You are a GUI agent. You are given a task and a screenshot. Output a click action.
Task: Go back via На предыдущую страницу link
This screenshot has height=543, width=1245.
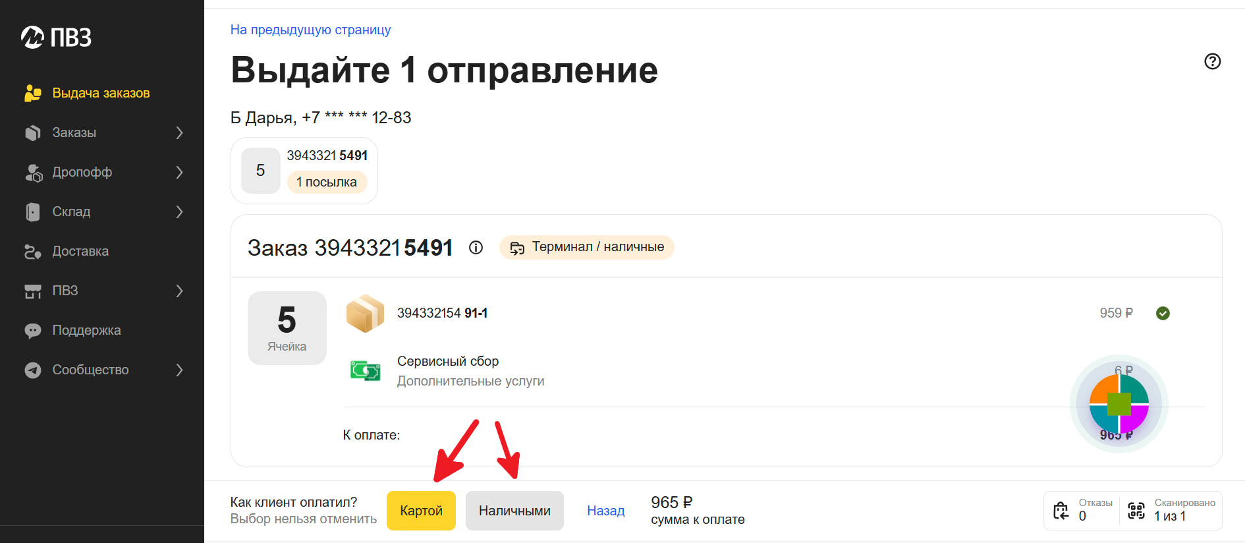coord(310,30)
